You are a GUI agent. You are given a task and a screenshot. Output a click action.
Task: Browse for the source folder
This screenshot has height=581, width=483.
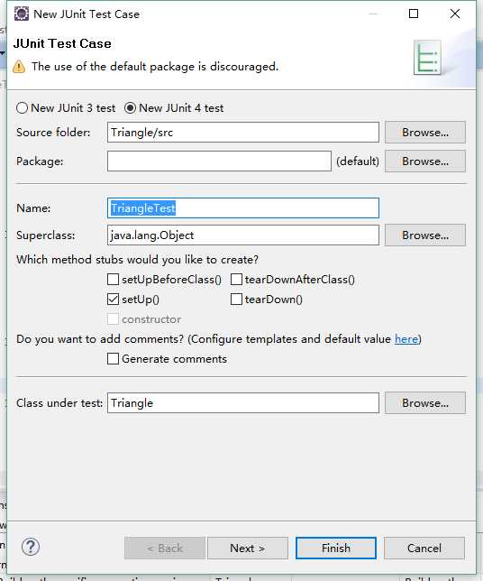[425, 133]
